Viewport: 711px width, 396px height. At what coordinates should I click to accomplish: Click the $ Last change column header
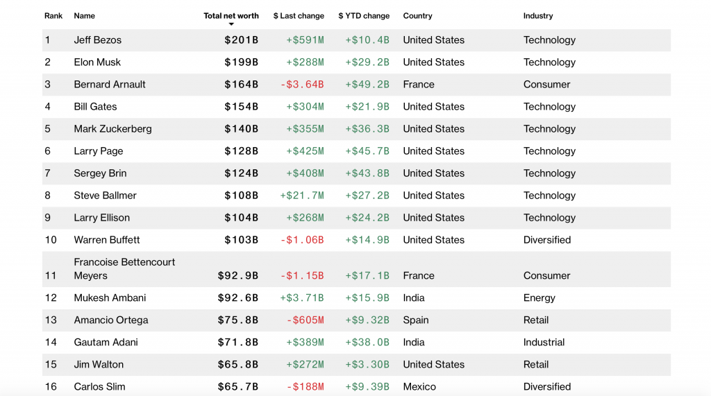coord(299,15)
